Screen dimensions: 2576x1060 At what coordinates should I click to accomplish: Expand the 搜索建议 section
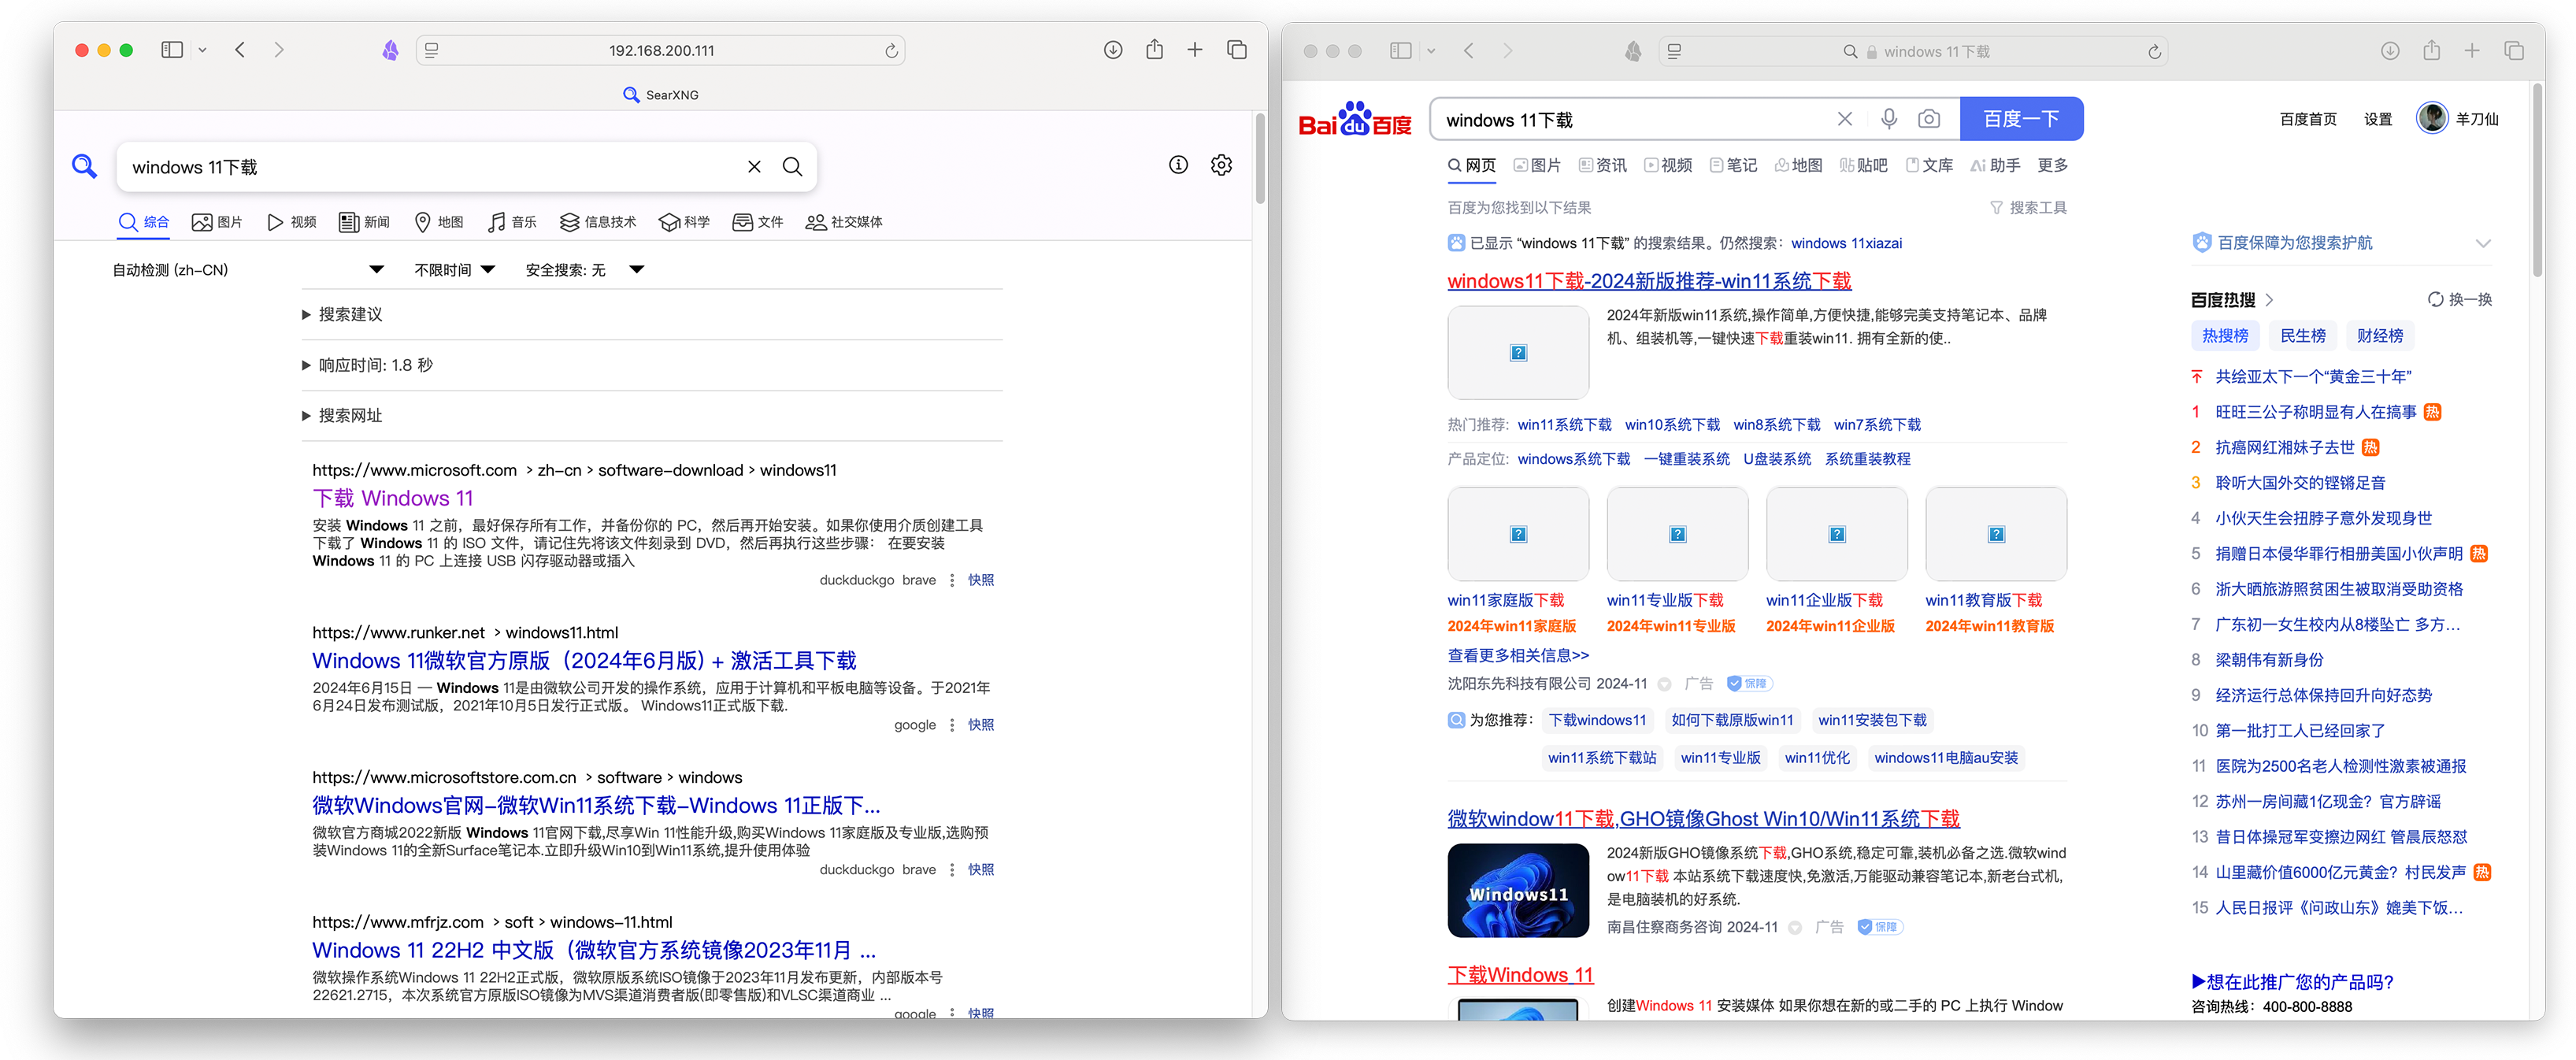coord(652,315)
